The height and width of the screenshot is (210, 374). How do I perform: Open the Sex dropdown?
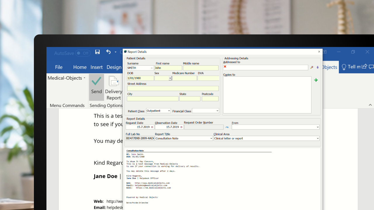(x=170, y=78)
